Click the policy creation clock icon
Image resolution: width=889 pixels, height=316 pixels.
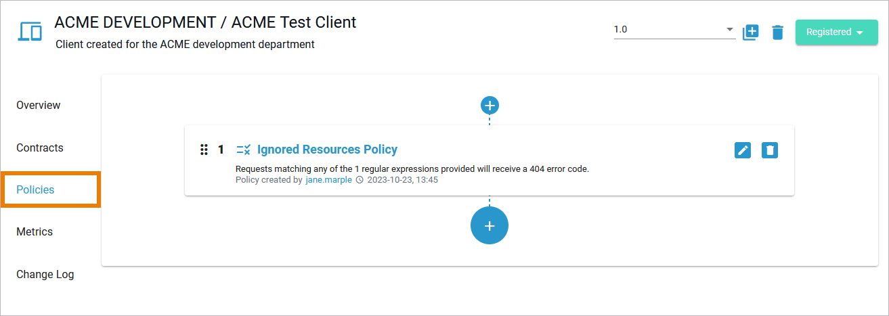(360, 180)
